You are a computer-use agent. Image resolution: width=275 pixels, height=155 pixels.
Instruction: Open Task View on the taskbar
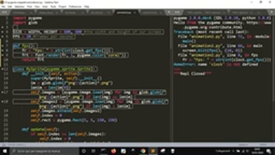pos(94,151)
